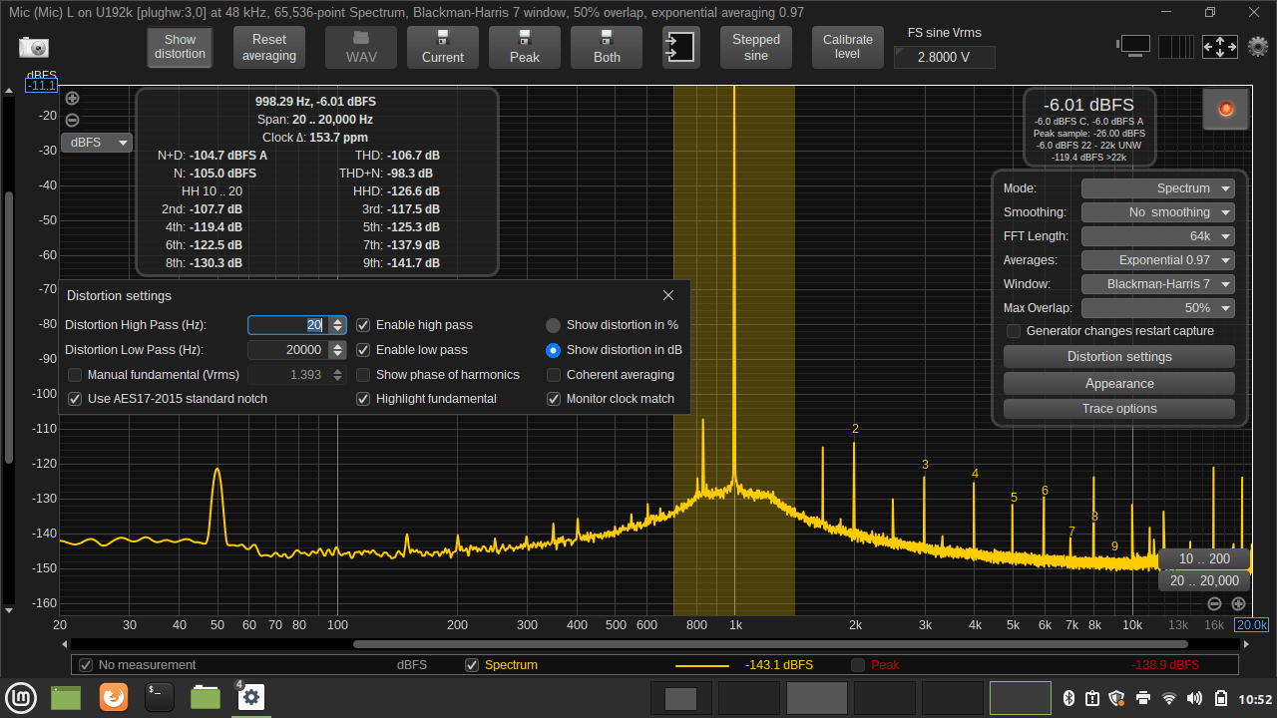Click the red record button
This screenshot has width=1277, height=718.
click(x=1226, y=109)
